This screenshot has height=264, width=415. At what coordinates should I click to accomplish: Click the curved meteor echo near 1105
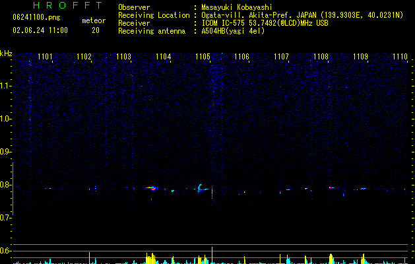(202, 188)
